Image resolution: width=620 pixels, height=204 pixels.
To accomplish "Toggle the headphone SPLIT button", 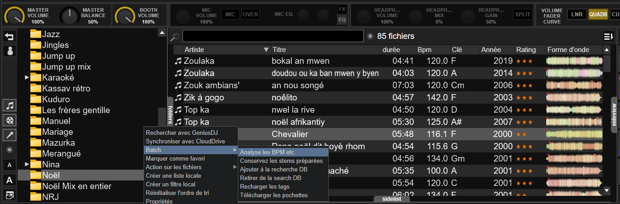I will click(523, 14).
